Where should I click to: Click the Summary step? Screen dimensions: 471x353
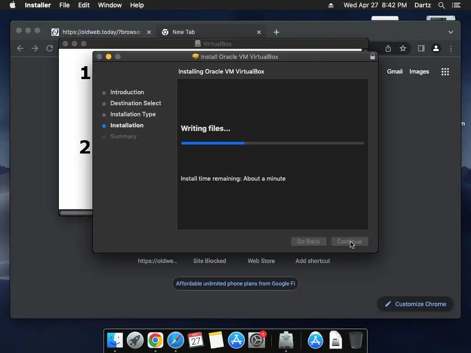tap(123, 136)
